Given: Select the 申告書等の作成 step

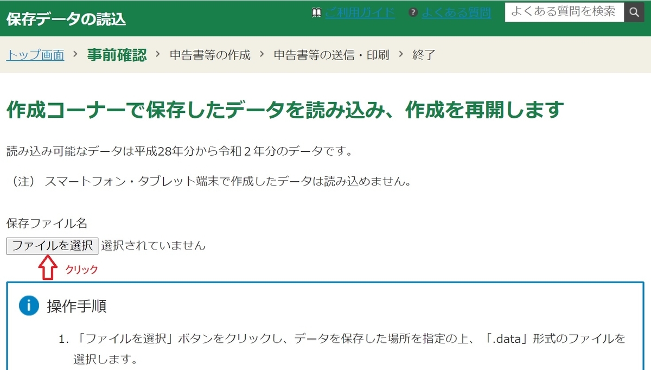Looking at the screenshot, I should point(209,54).
